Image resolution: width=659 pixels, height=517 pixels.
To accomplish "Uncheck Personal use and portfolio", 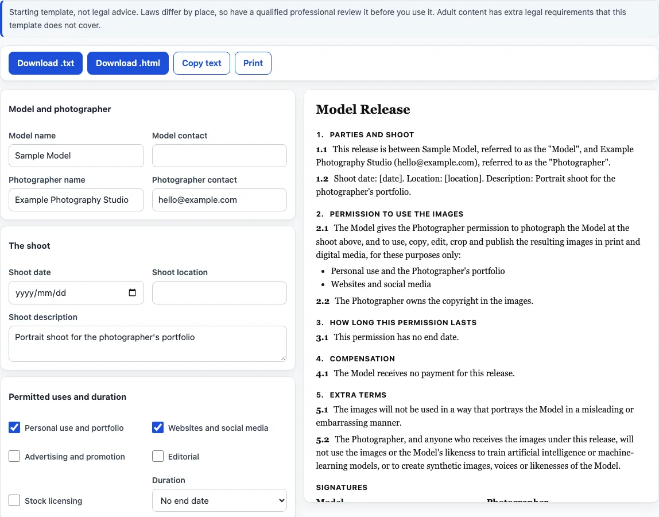I will 14,427.
